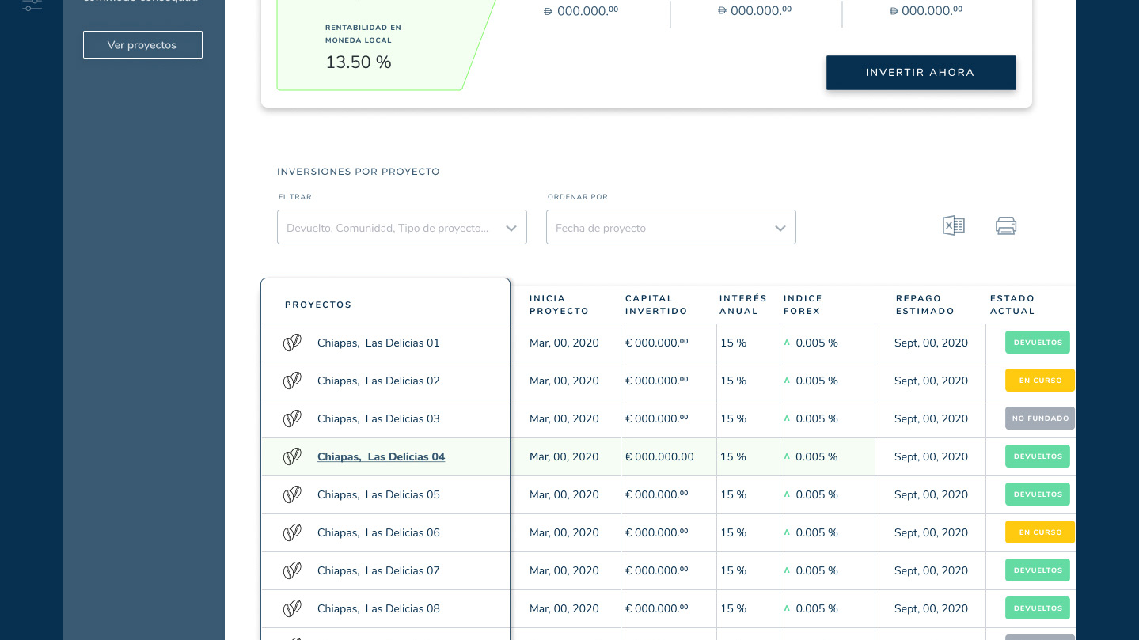Open the sliders settings icon in sidebar
Viewport: 1139px width, 640px height.
(x=32, y=5)
